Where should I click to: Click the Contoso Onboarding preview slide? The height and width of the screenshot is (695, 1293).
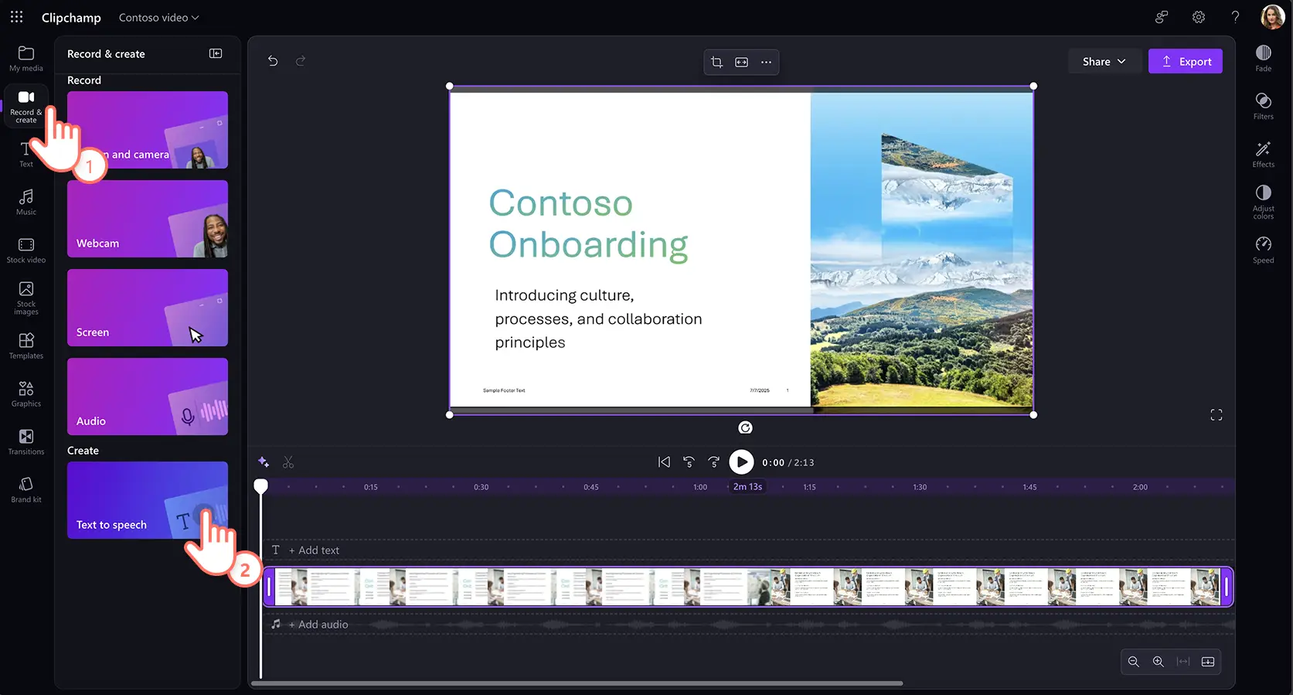pyautogui.click(x=741, y=250)
